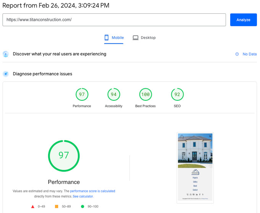Click the Accessibility label under 94
260x213 pixels.
pos(114,106)
